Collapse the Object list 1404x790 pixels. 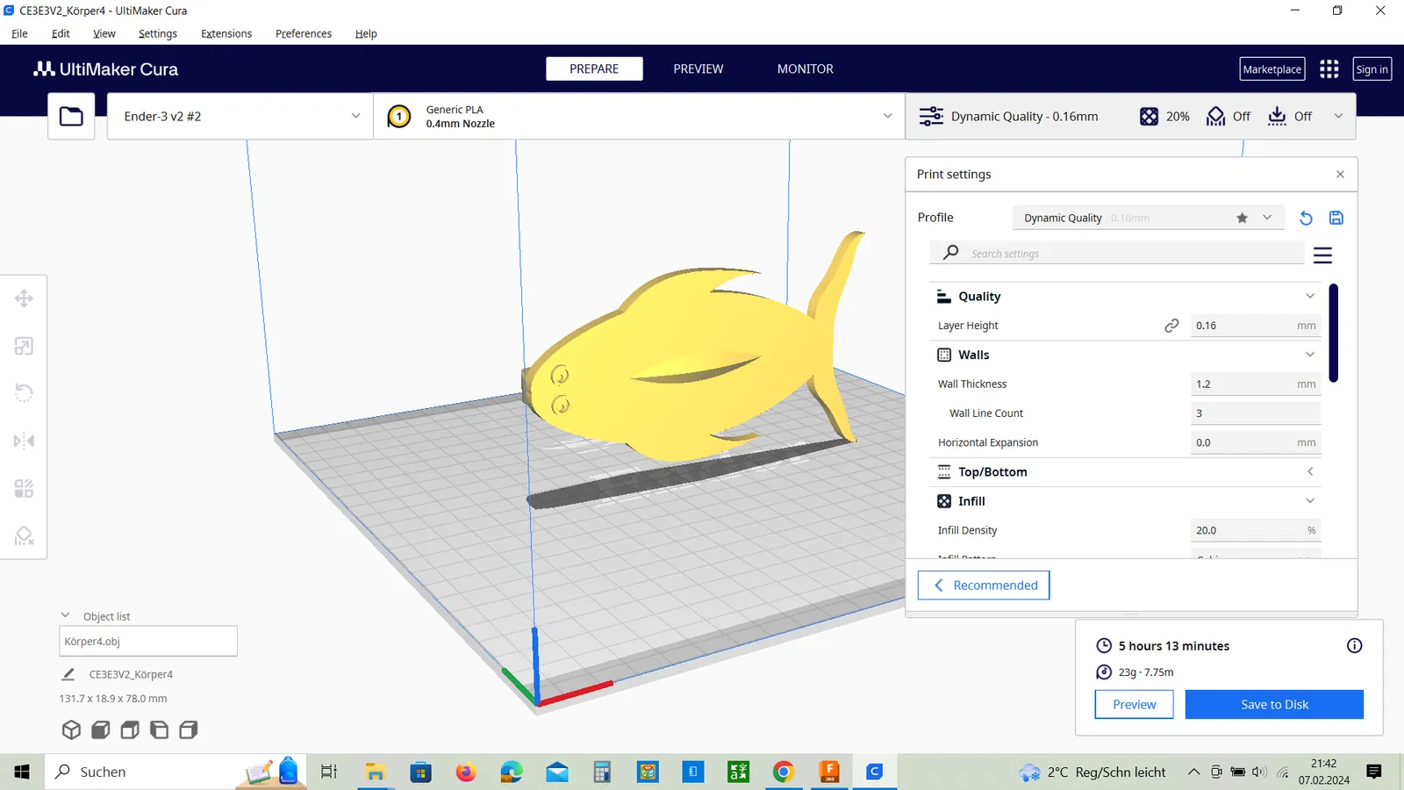[65, 616]
